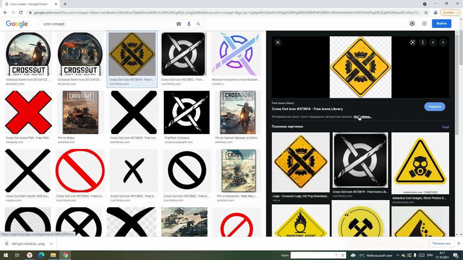Close image preview panel with X
The height and width of the screenshot is (260, 463).
pos(278,42)
